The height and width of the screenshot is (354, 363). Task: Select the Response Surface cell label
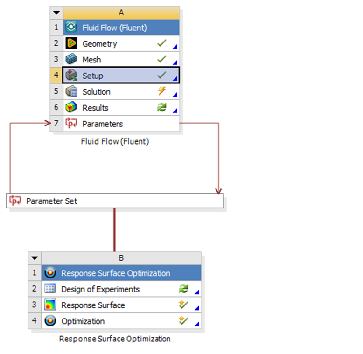point(93,305)
